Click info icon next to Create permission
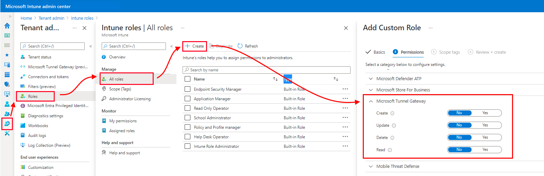The image size is (544, 176). click(x=392, y=113)
